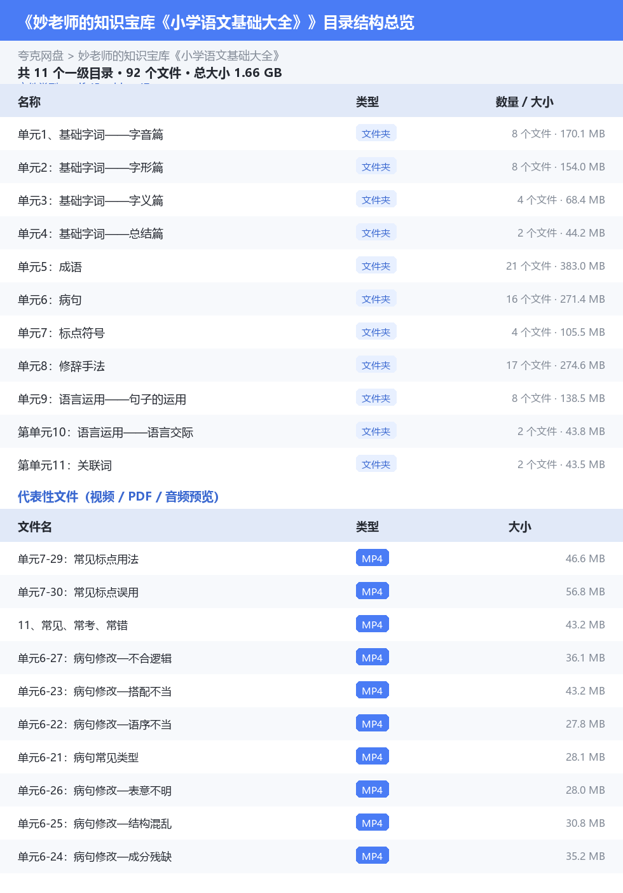The image size is (623, 893).
Task: Click 2 个文件 · 43.5 MB cell
Action: tap(561, 464)
